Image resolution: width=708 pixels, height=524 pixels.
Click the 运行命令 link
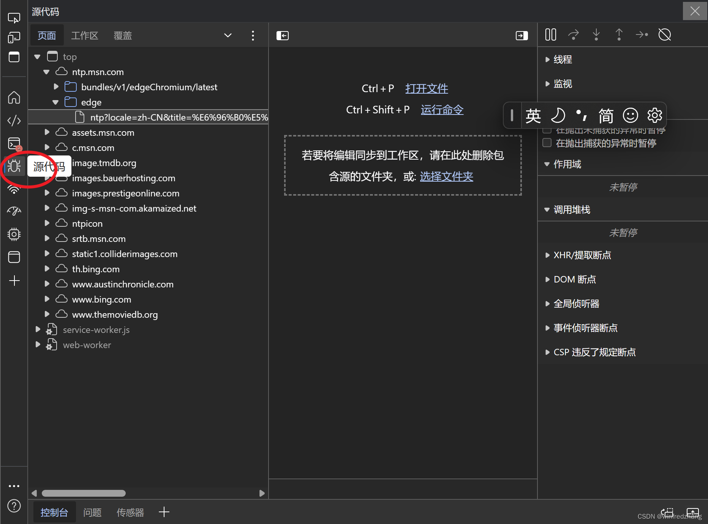[442, 110]
